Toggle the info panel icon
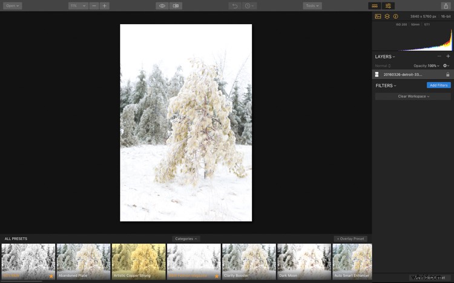Viewport: 454px width, 283px height. (395, 16)
